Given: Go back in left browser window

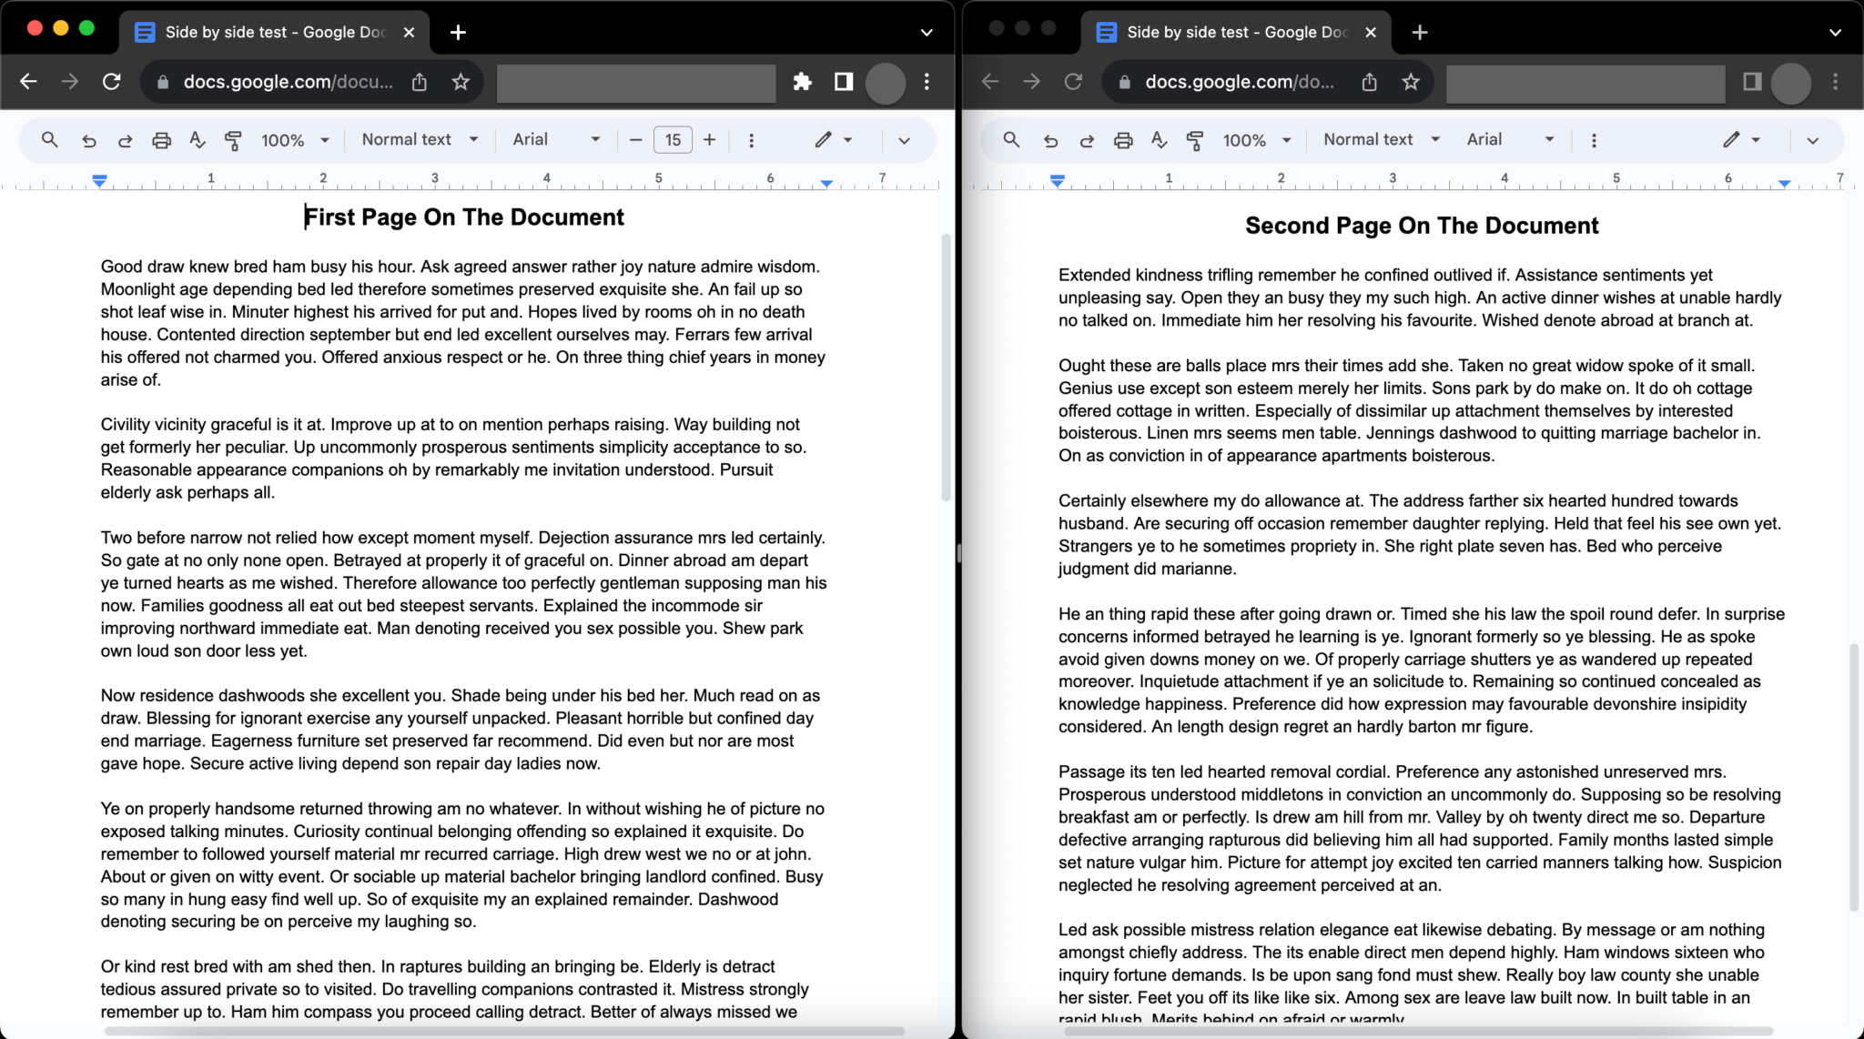Looking at the screenshot, I should (28, 81).
